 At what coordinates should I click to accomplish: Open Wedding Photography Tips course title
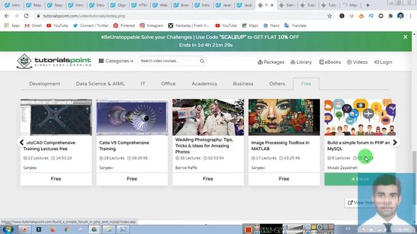[x=204, y=146]
